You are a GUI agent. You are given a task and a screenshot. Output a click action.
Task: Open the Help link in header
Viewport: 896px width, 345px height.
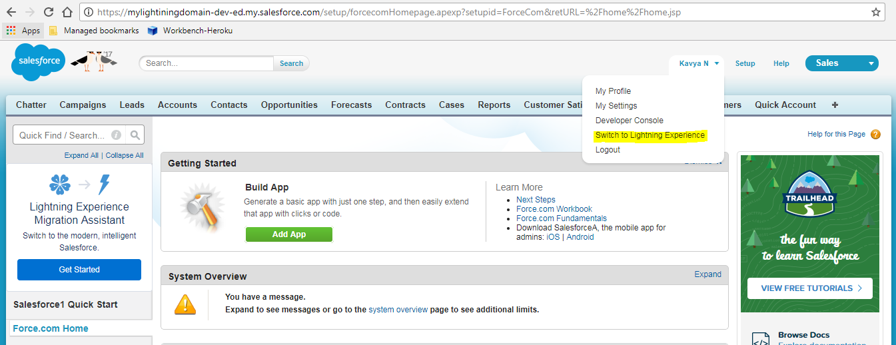coord(781,63)
